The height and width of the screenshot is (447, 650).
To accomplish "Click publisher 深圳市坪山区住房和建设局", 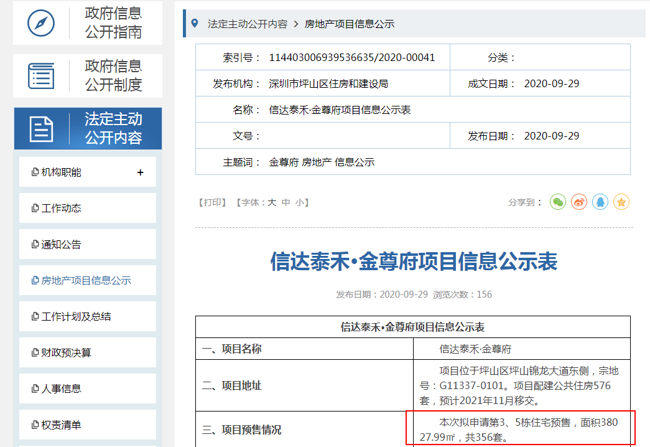I will pos(328,84).
